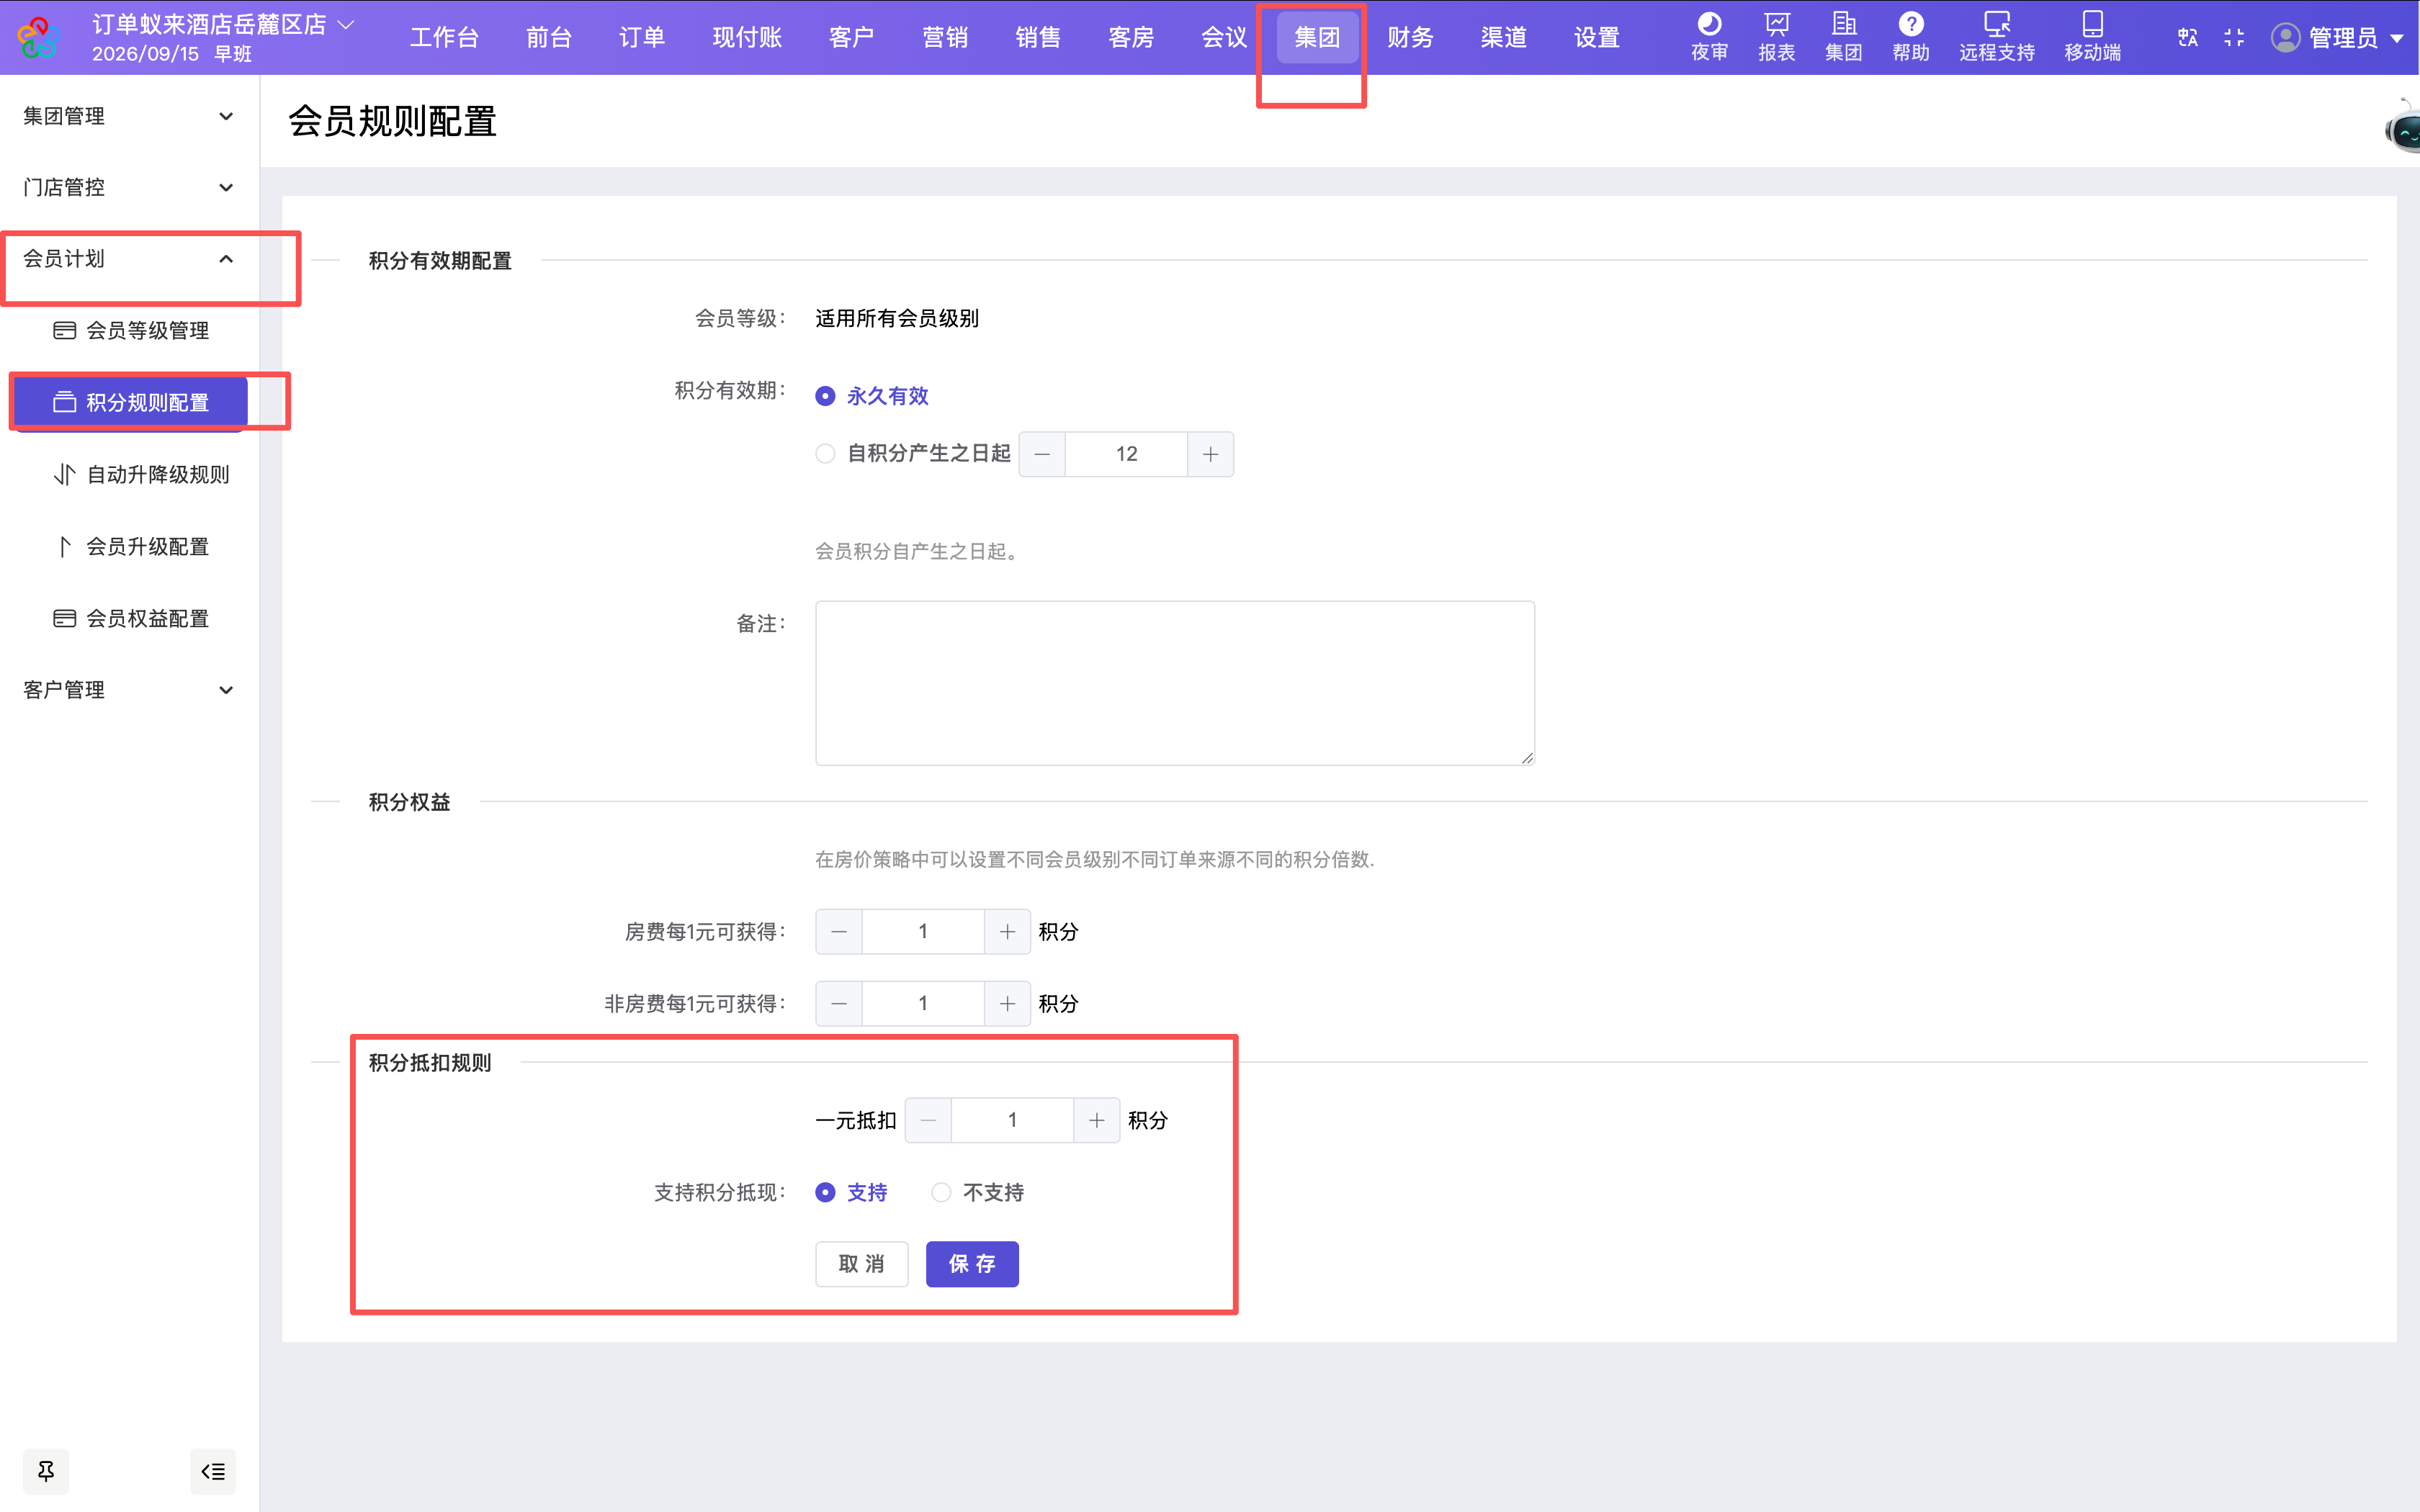Image resolution: width=2420 pixels, height=1512 pixels.
Task: Open the 客房 top menu
Action: pos(1131,38)
